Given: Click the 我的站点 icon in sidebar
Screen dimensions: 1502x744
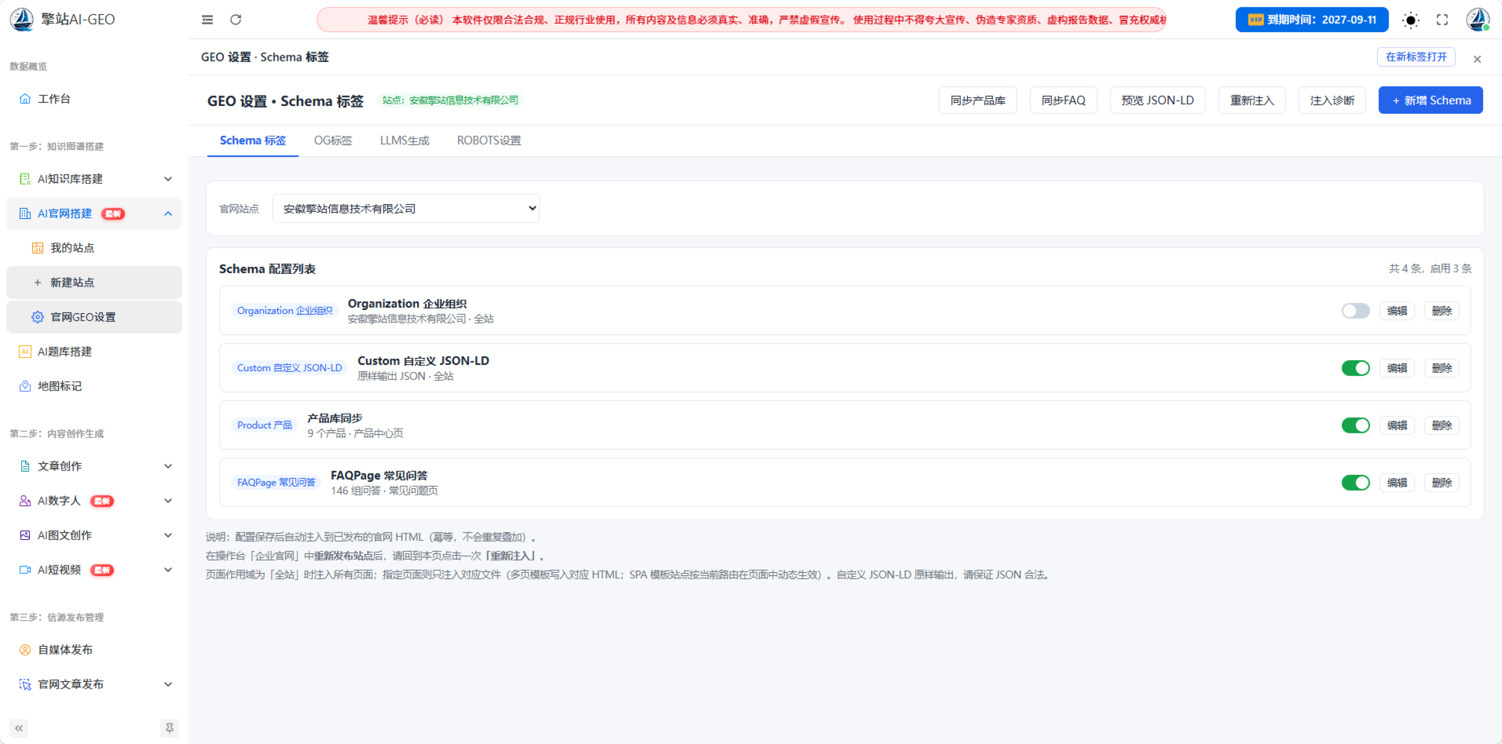Looking at the screenshot, I should coord(37,247).
